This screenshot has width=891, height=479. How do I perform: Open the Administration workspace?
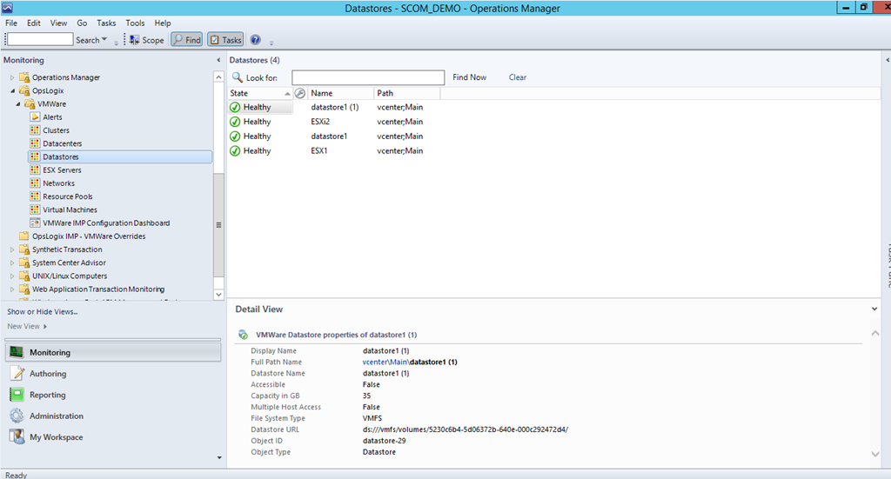click(x=57, y=416)
